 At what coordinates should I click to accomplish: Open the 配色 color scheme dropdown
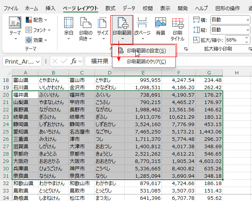coord(36,20)
